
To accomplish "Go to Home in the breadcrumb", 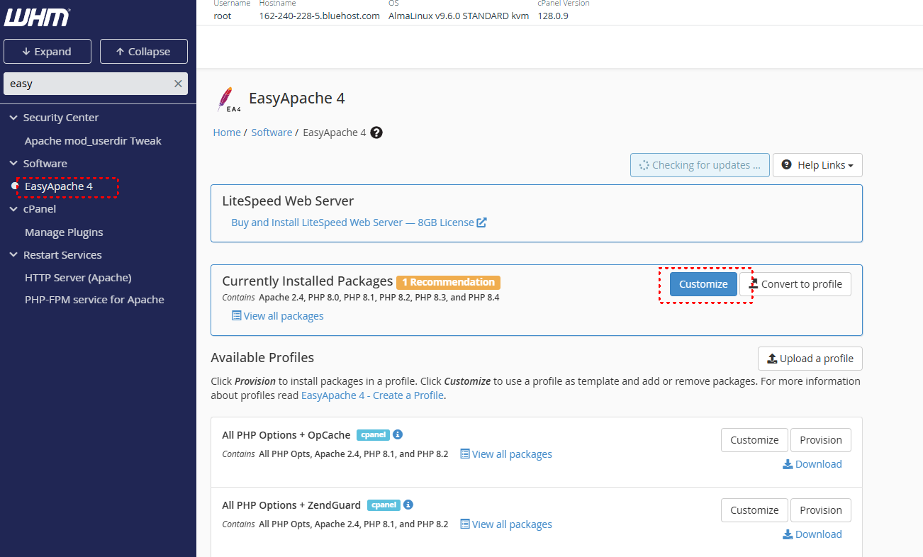I will [x=227, y=133].
